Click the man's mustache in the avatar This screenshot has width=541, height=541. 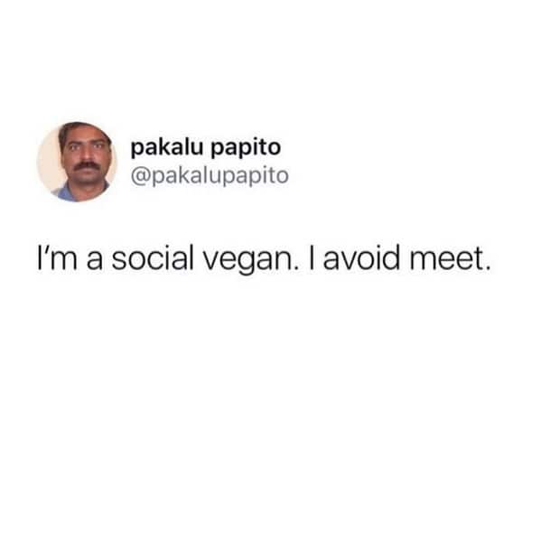point(85,165)
